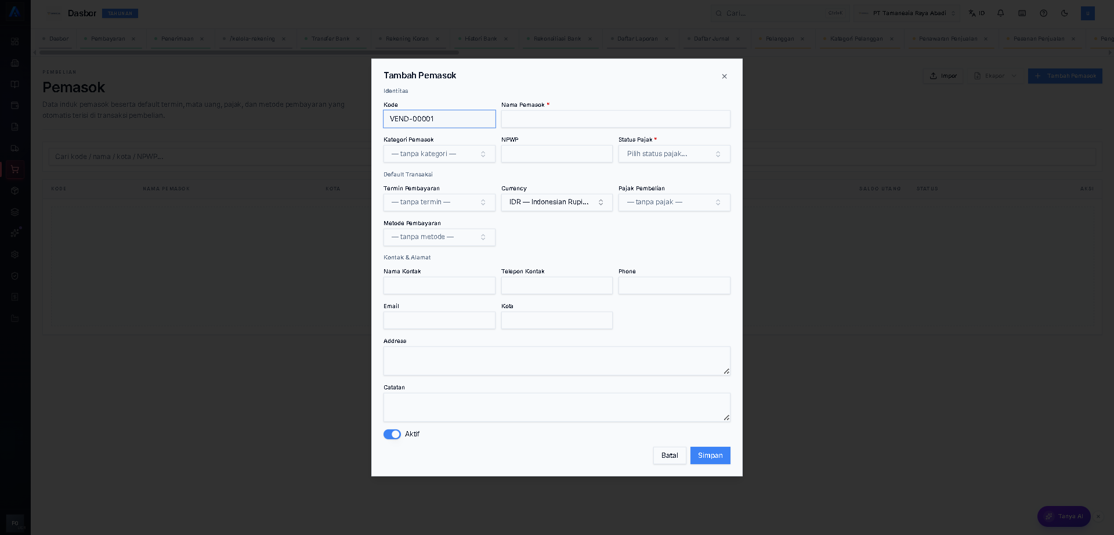Click into the NPWP input field
This screenshot has width=1114, height=535.
557,154
